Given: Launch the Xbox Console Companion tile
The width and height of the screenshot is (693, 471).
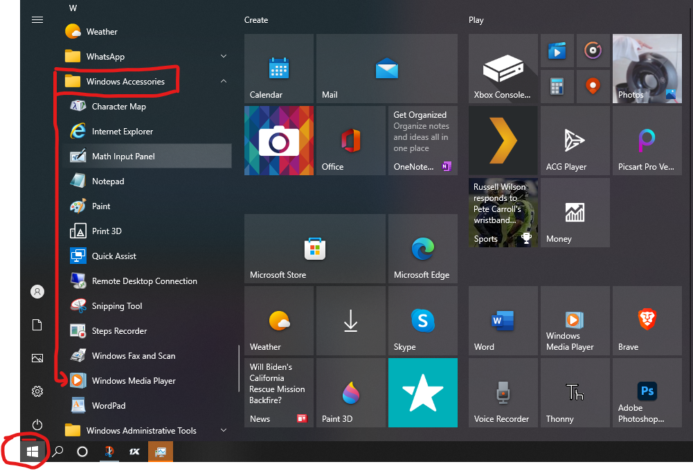Looking at the screenshot, I should 503,69.
